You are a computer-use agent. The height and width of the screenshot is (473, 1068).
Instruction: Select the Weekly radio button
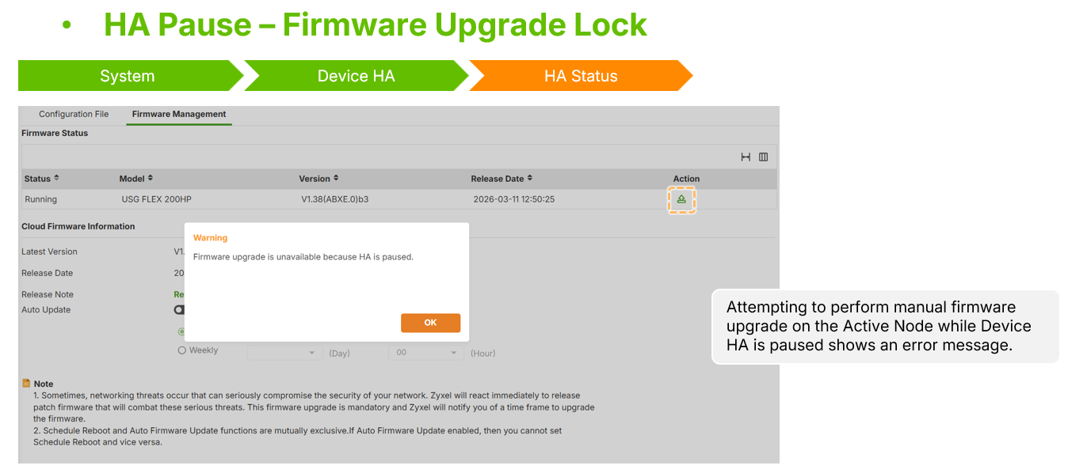[182, 350]
